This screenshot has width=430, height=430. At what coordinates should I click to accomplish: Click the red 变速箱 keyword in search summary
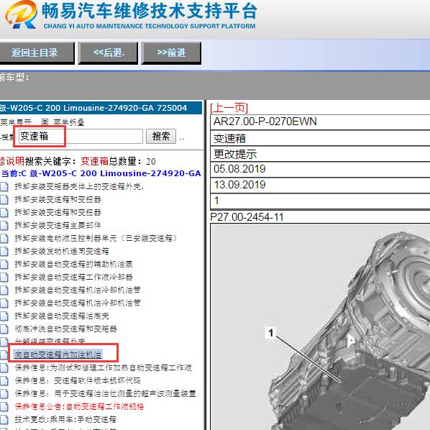[x=95, y=161]
